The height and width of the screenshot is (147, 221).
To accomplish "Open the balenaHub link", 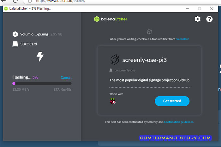I will coord(182,39).
